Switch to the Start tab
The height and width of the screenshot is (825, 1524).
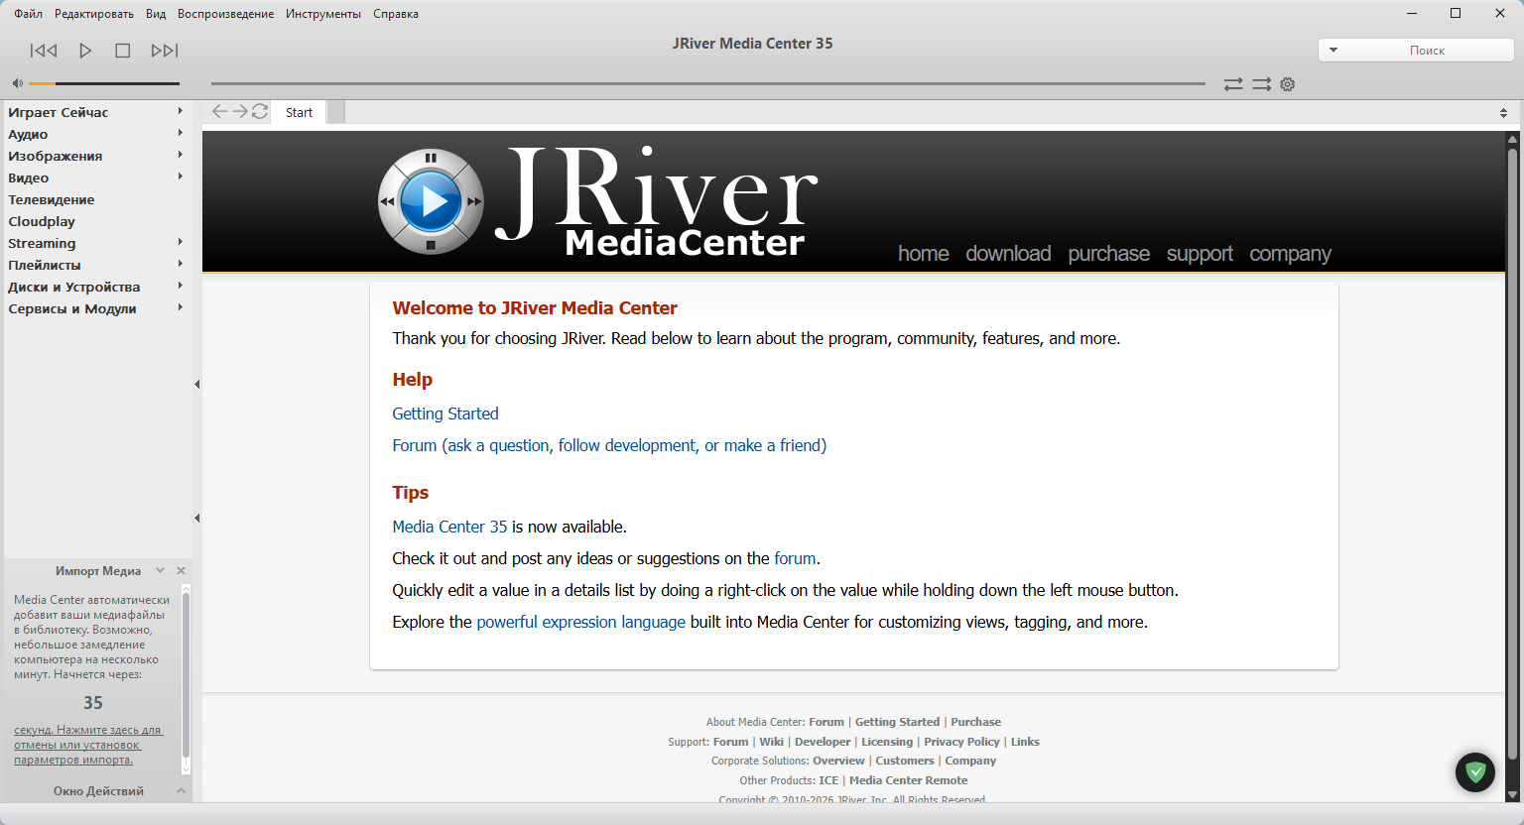point(299,113)
